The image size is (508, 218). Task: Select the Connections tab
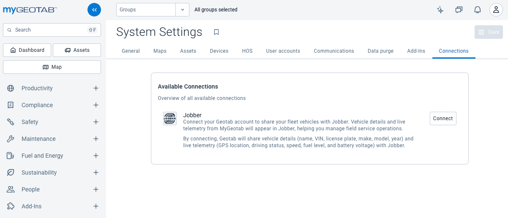coord(453,51)
